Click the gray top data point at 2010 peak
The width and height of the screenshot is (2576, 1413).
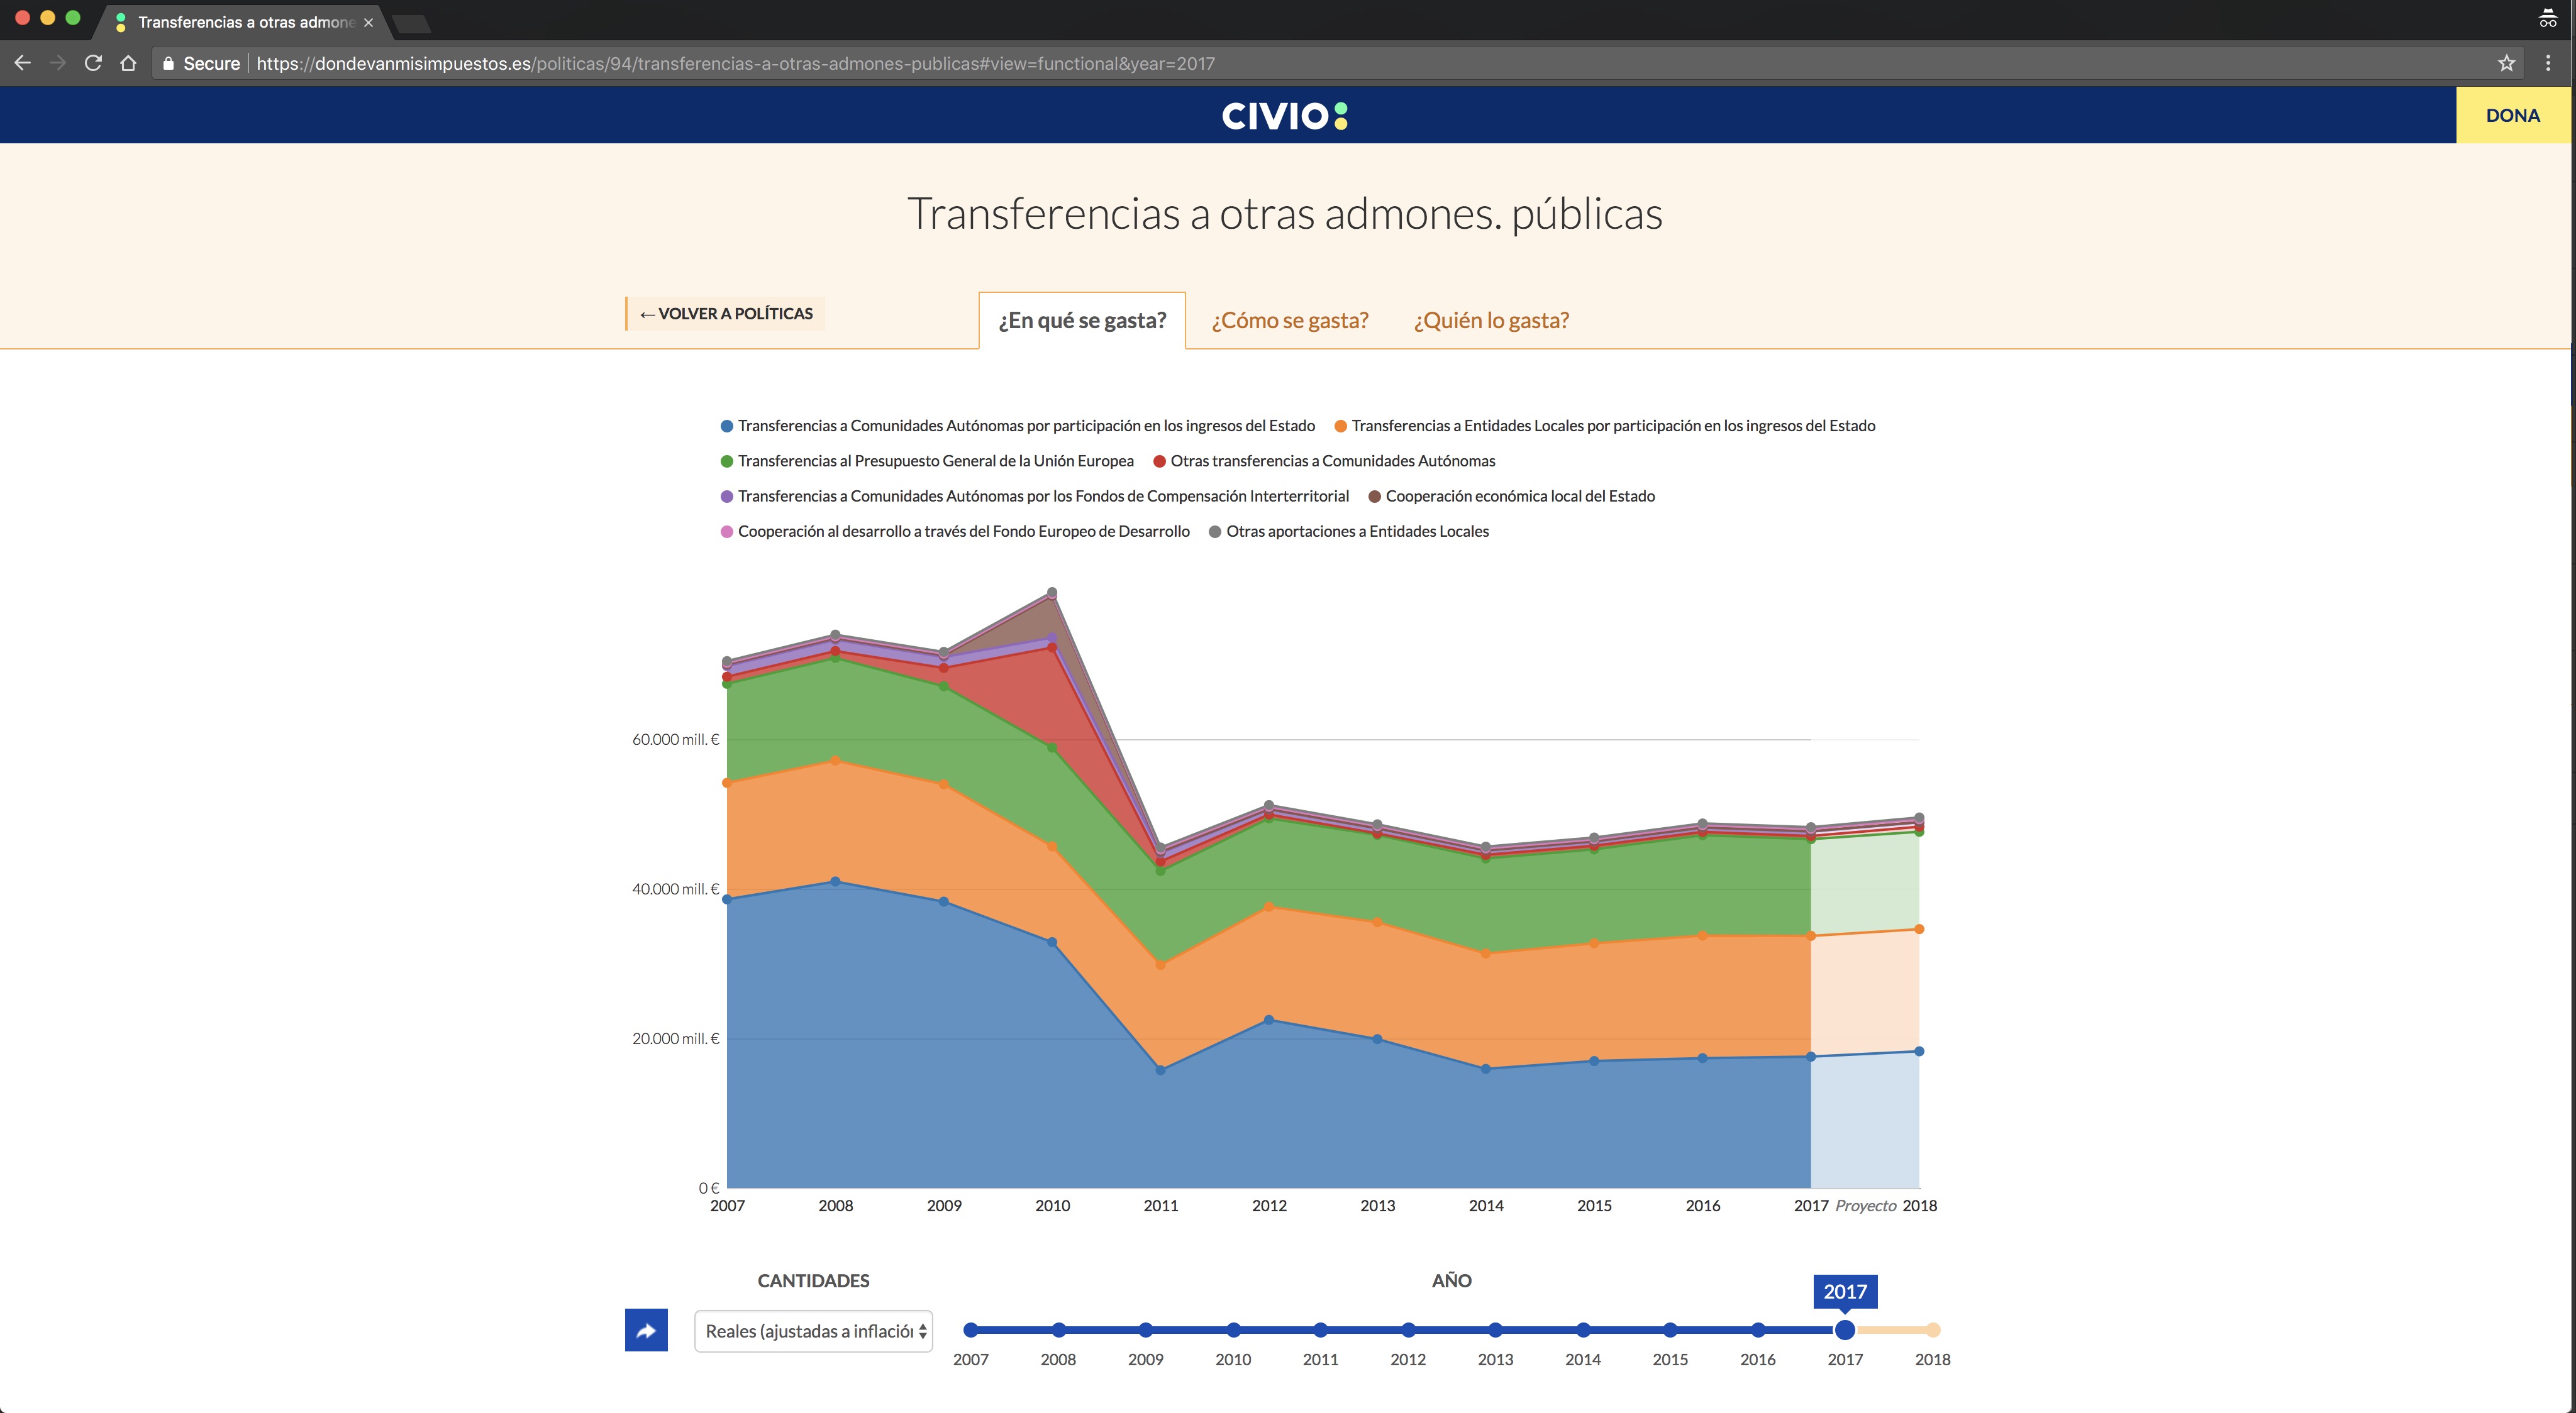[x=1052, y=593]
